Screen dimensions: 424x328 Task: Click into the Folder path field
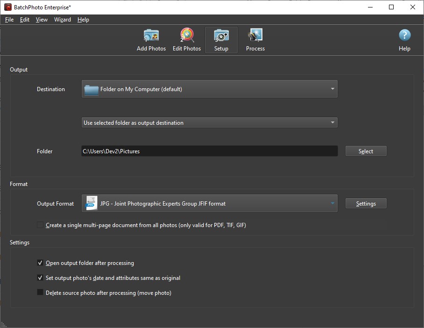coord(209,151)
